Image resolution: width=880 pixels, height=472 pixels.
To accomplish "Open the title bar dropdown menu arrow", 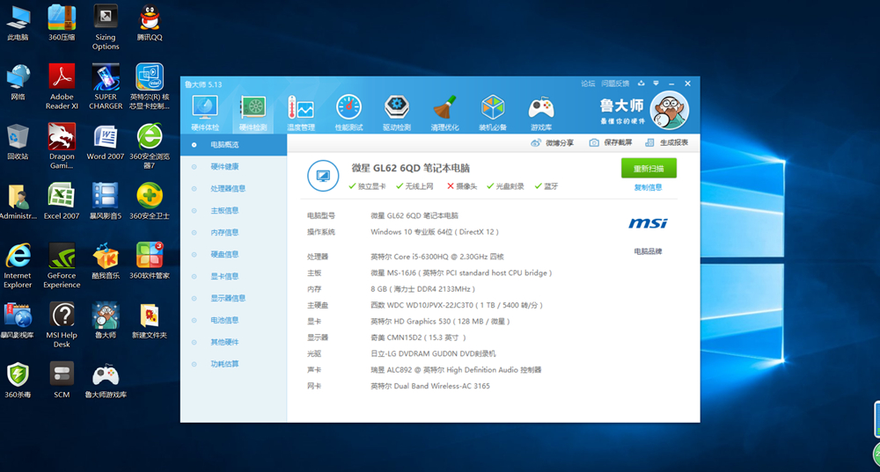I will click(x=656, y=84).
